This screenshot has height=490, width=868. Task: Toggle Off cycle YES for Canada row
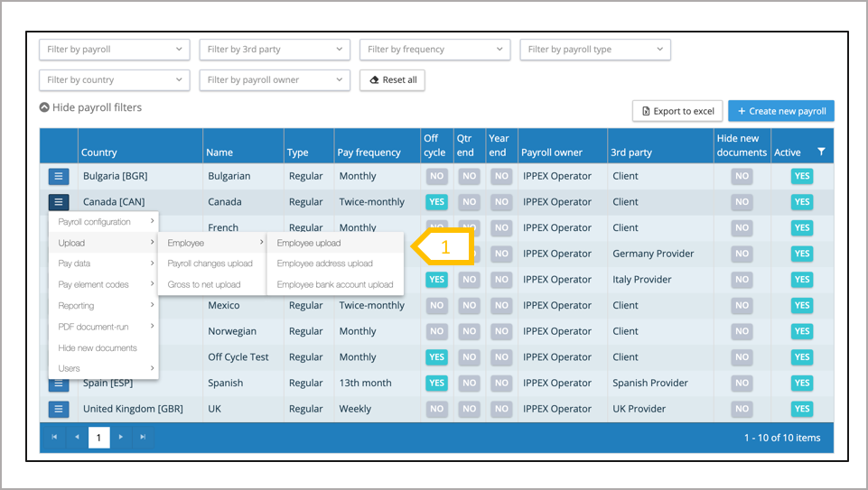click(436, 202)
